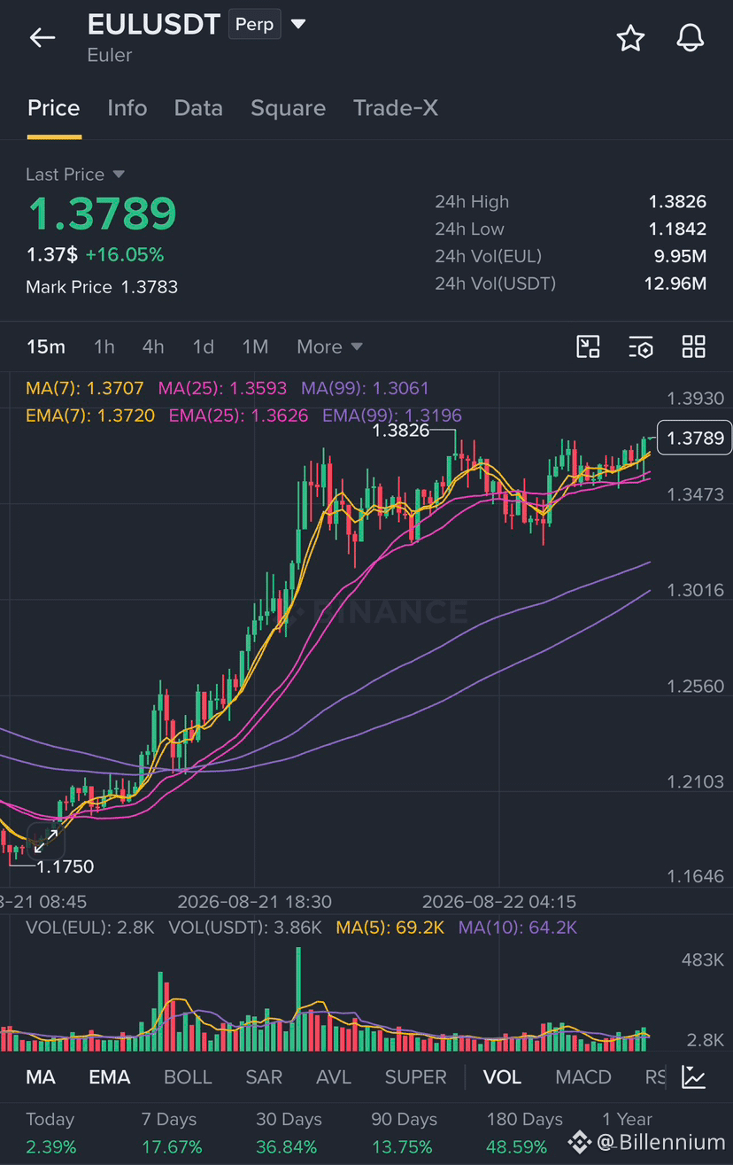The image size is (733, 1165).
Task: Select the 1M timeframe
Action: pos(255,346)
